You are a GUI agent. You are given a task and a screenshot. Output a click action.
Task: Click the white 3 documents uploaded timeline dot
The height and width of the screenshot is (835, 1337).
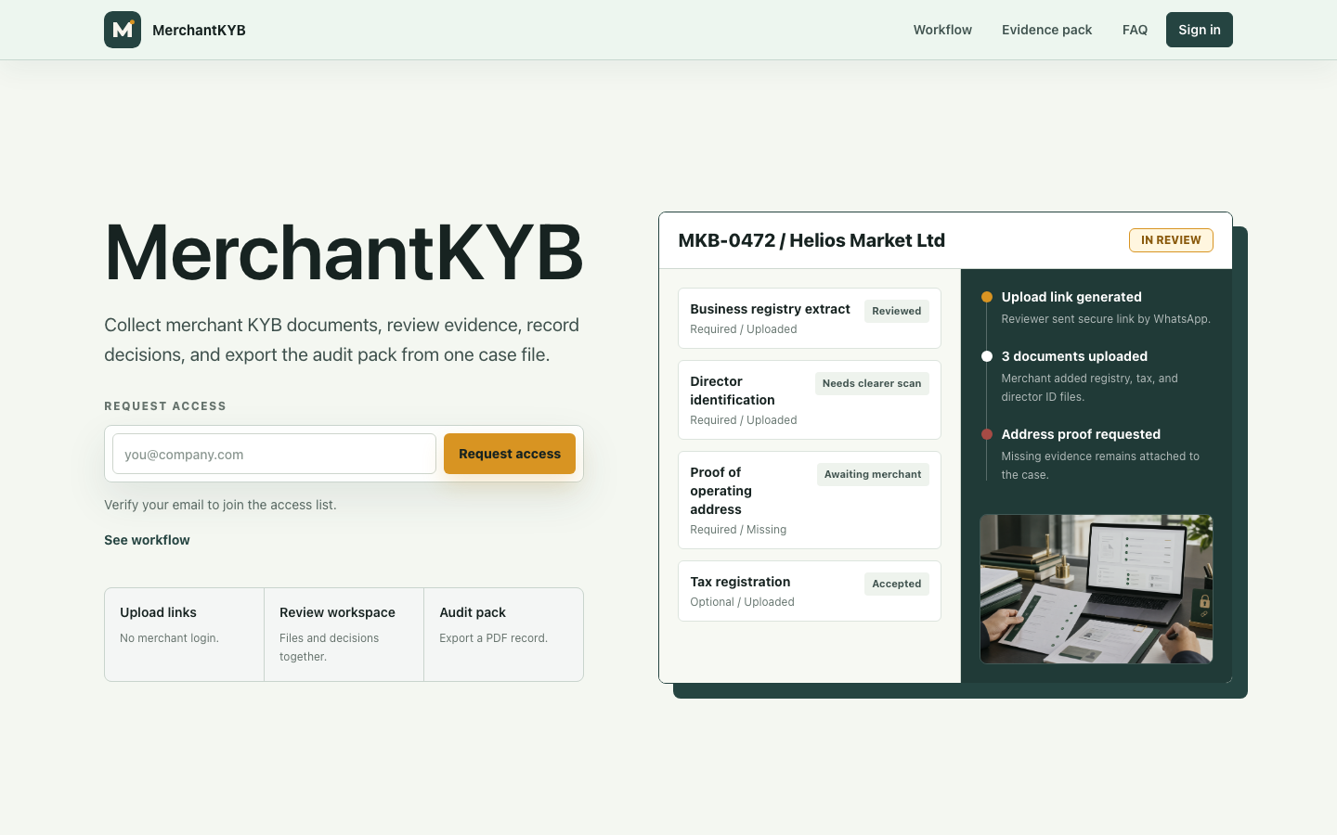[x=987, y=356]
